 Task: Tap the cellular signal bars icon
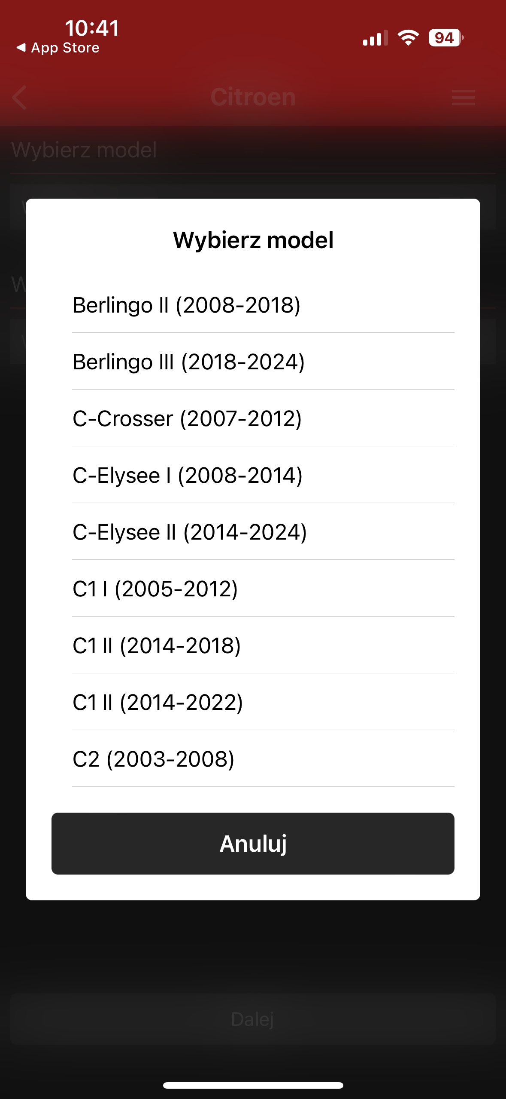(375, 38)
